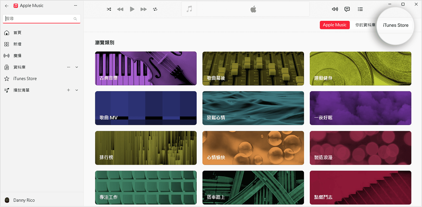
Task: Click the search magnifier icon
Action: click(x=75, y=19)
